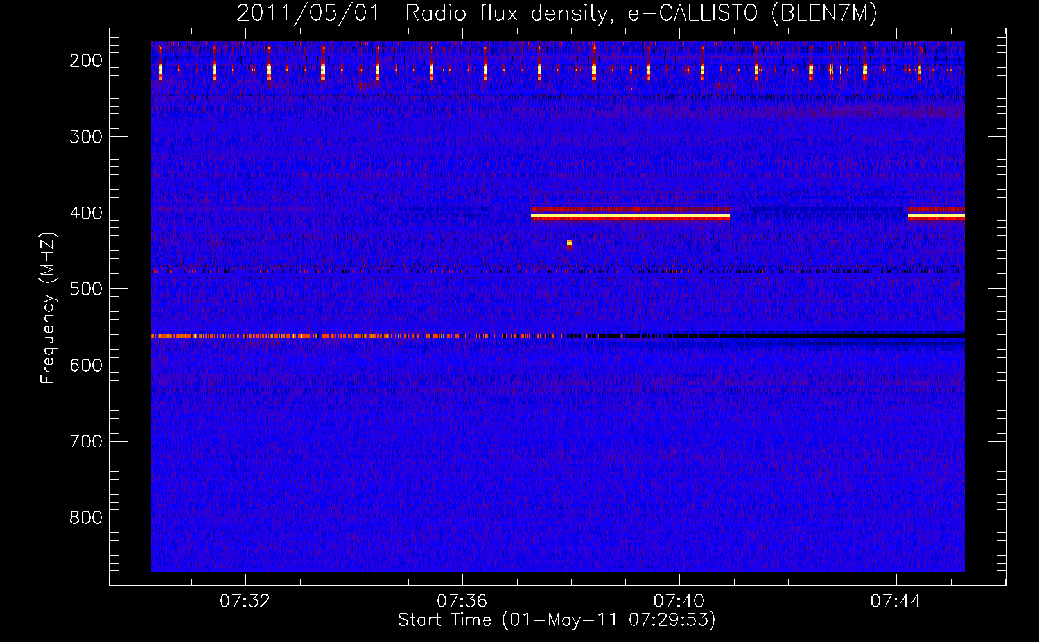Click the 07:36 time tick label
The width and height of the screenshot is (1039, 642).
(x=462, y=602)
